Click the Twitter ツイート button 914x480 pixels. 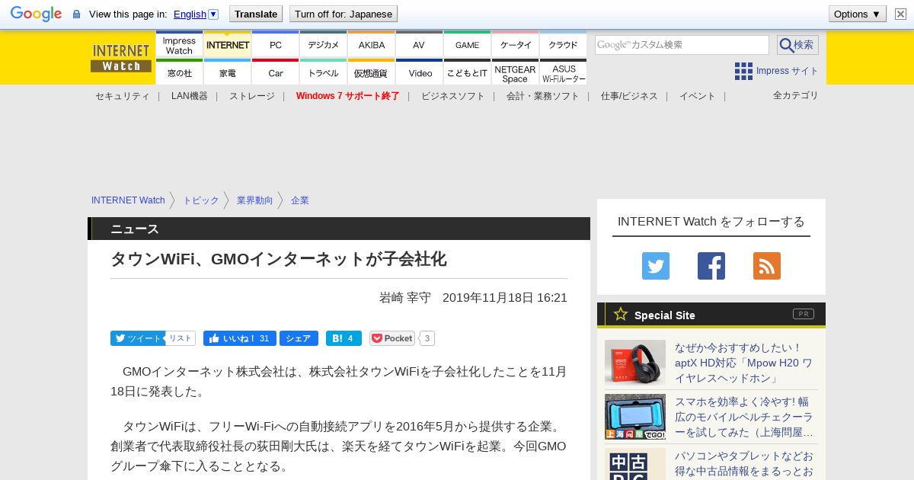tap(138, 338)
